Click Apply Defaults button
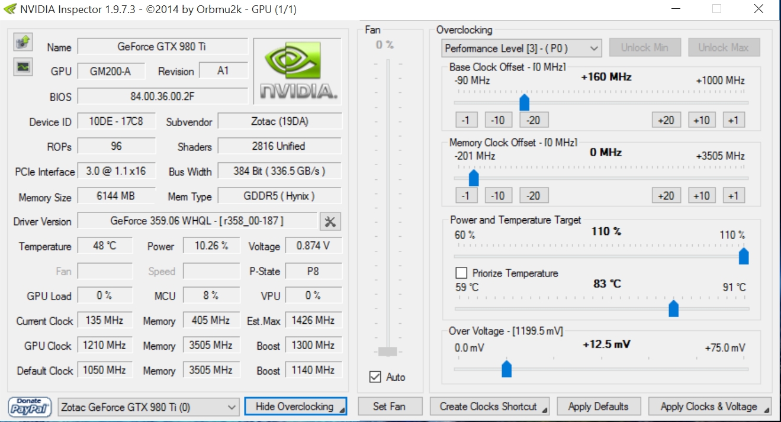Image resolution: width=781 pixels, height=422 pixels. [598, 407]
